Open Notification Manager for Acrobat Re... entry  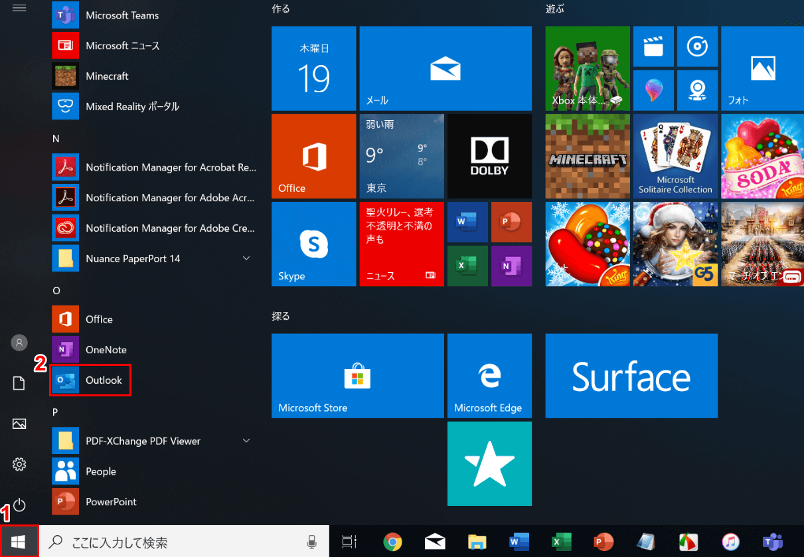(x=155, y=167)
